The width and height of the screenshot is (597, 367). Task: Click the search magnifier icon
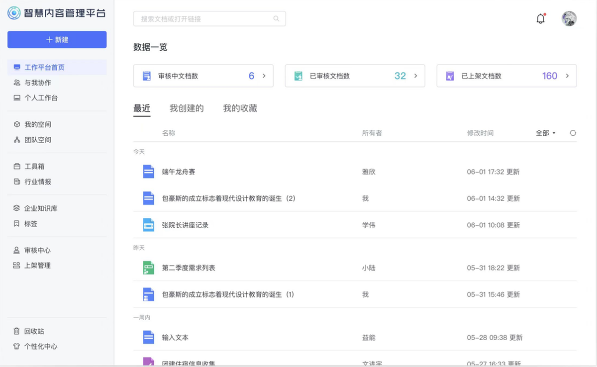(276, 19)
